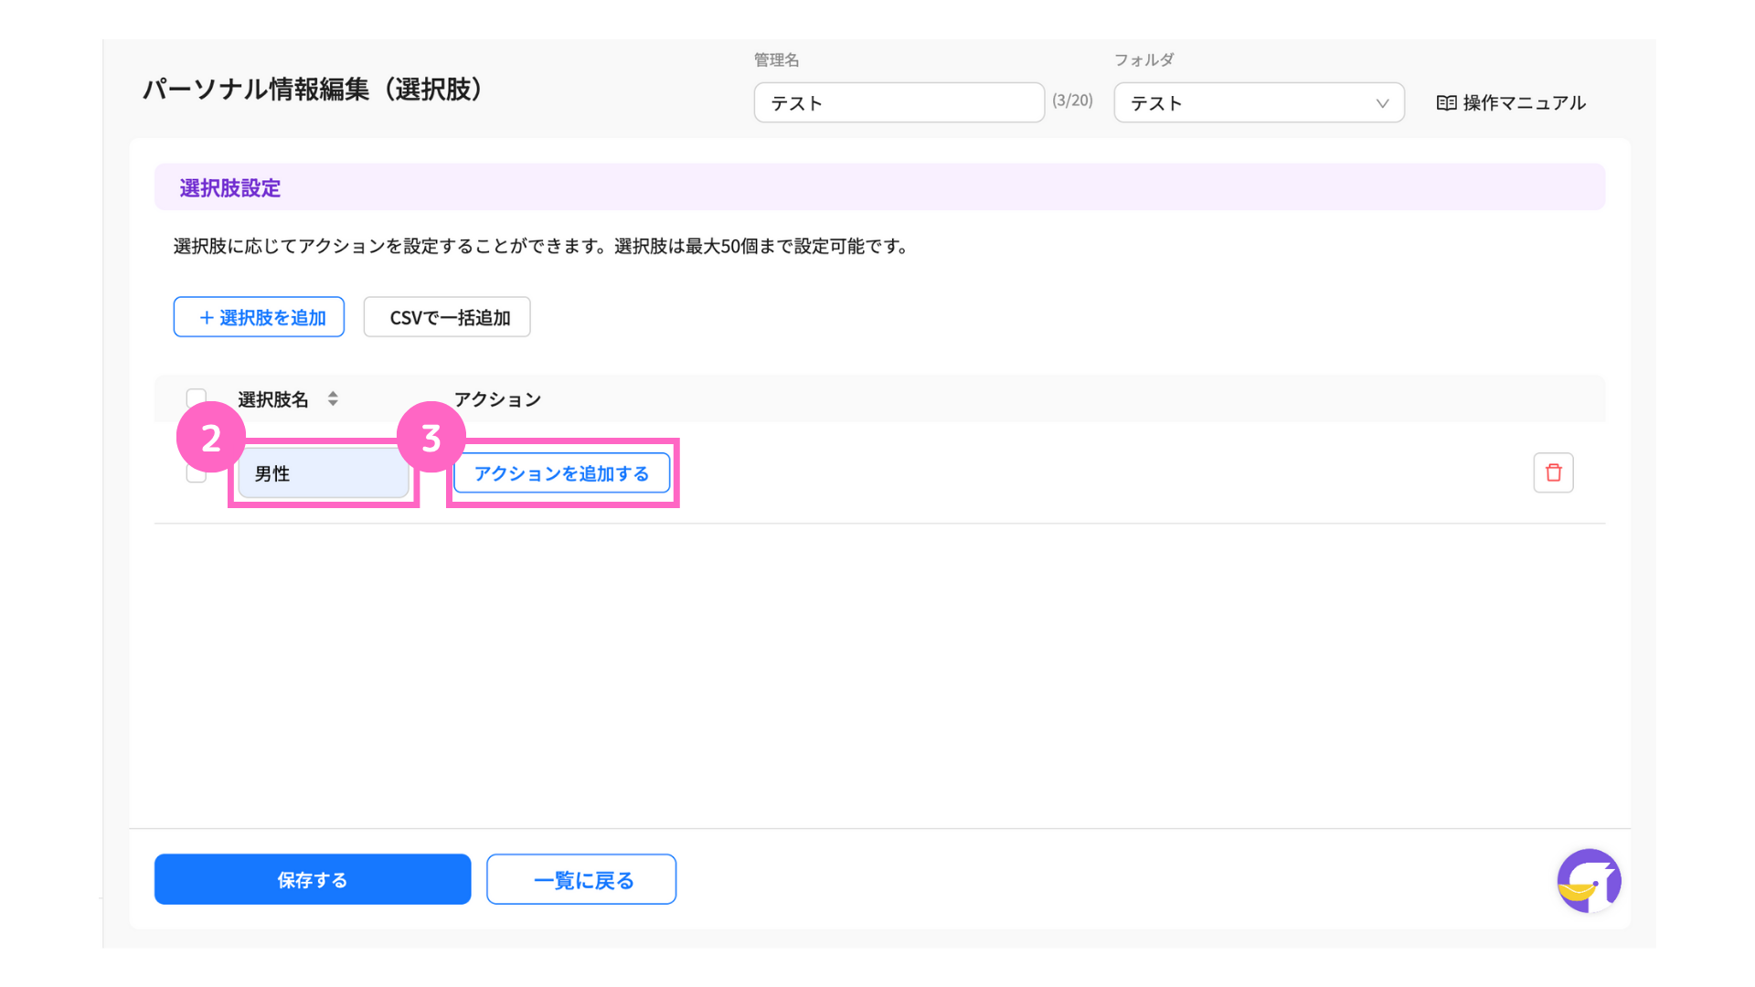Click アクションを追加する button
This screenshot has height=987, width=1755.
point(561,473)
